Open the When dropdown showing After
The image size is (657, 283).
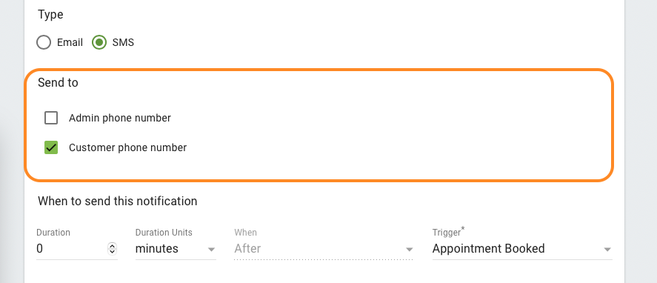(324, 249)
